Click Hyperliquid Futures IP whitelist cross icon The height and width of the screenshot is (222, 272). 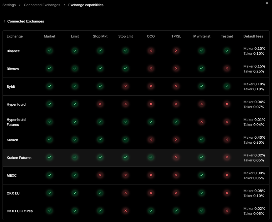tap(202, 122)
